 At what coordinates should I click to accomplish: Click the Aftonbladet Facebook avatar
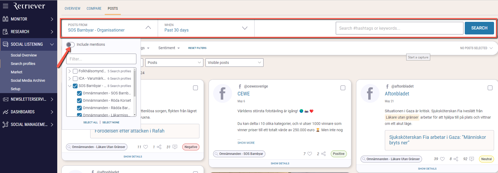tap(370, 93)
